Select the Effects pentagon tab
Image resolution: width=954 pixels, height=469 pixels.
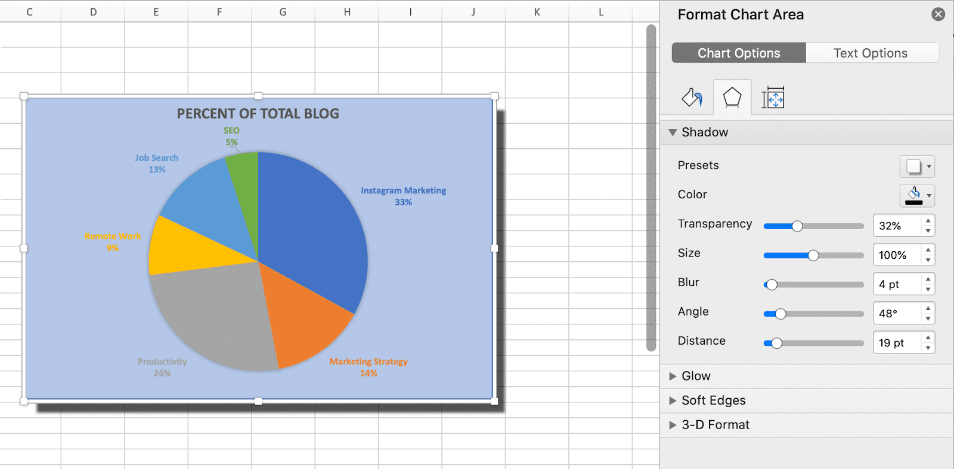(x=732, y=98)
